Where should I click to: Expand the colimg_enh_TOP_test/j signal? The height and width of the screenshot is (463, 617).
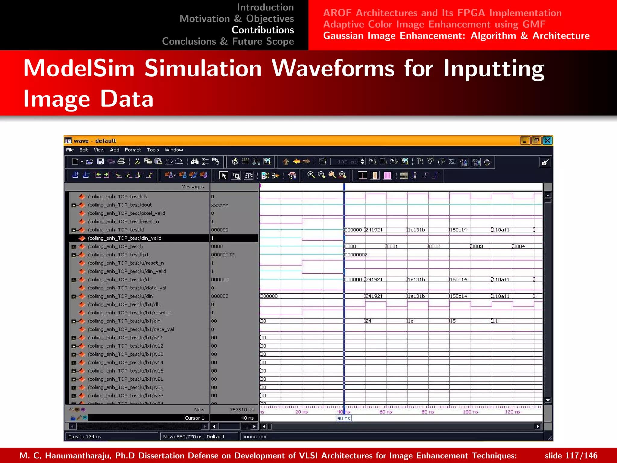pyautogui.click(x=74, y=247)
